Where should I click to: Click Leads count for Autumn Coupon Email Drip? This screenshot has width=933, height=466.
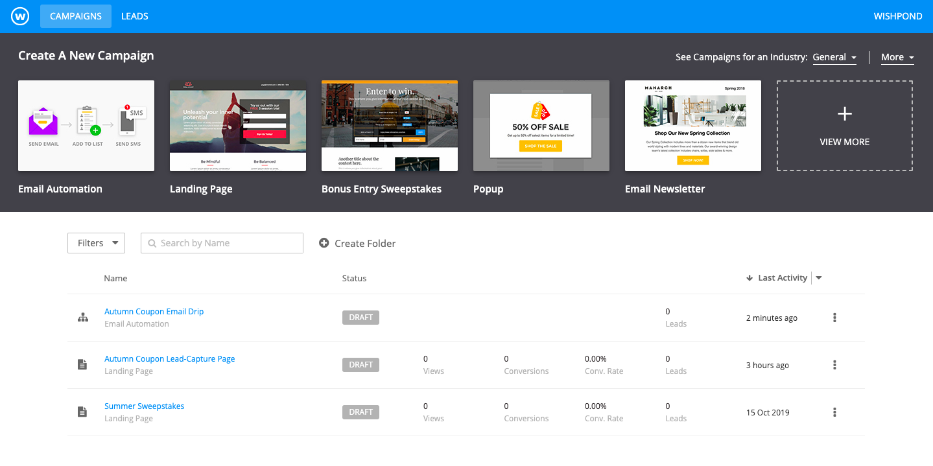(x=668, y=312)
